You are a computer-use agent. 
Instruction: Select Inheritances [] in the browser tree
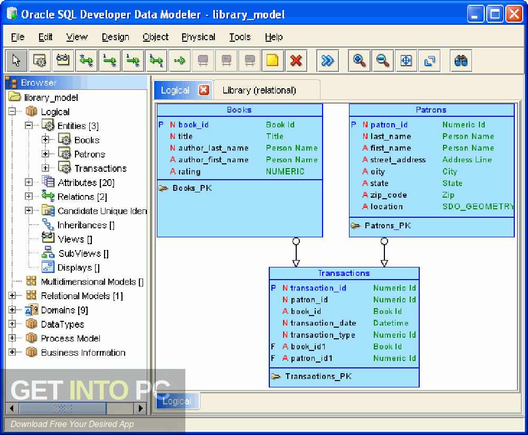pos(86,225)
